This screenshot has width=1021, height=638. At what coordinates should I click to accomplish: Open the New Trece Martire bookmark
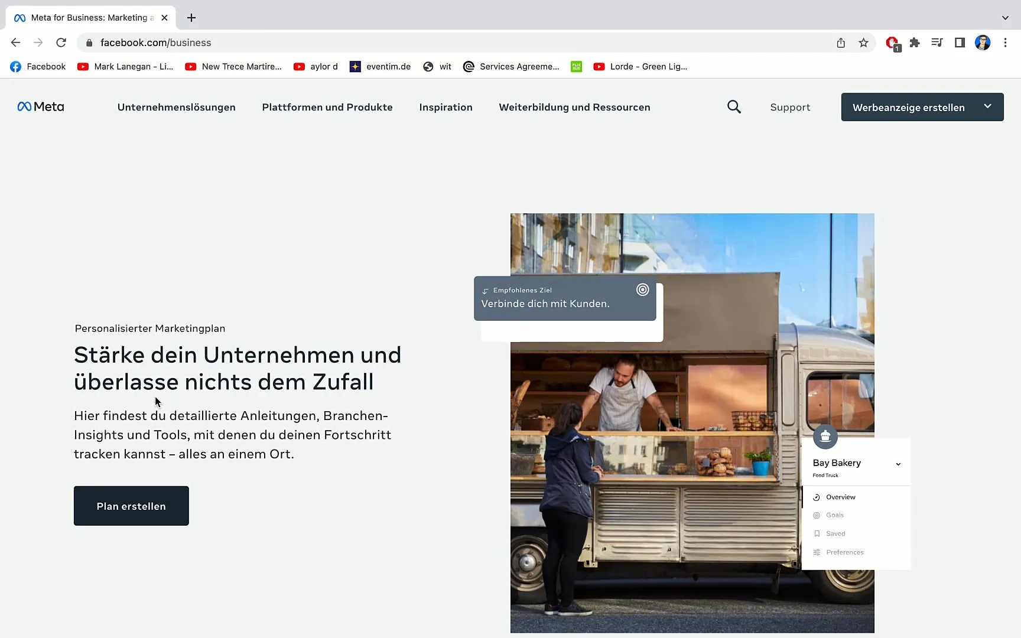(233, 67)
